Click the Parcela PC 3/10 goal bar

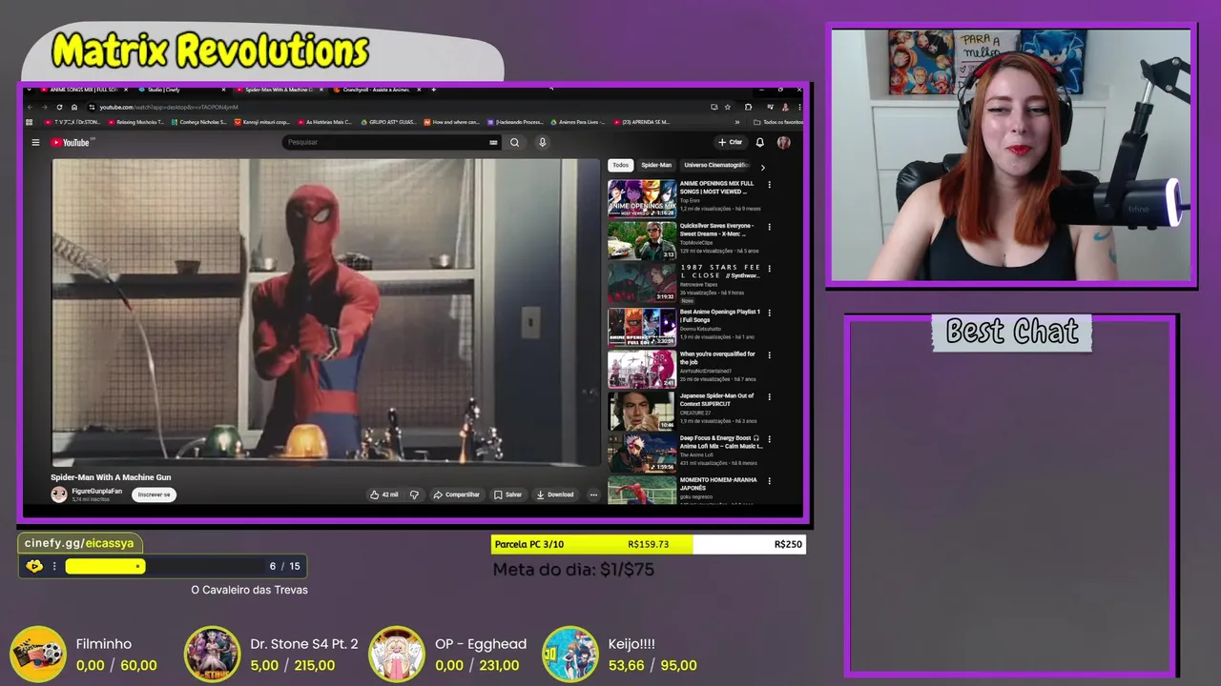pyautogui.click(x=649, y=544)
